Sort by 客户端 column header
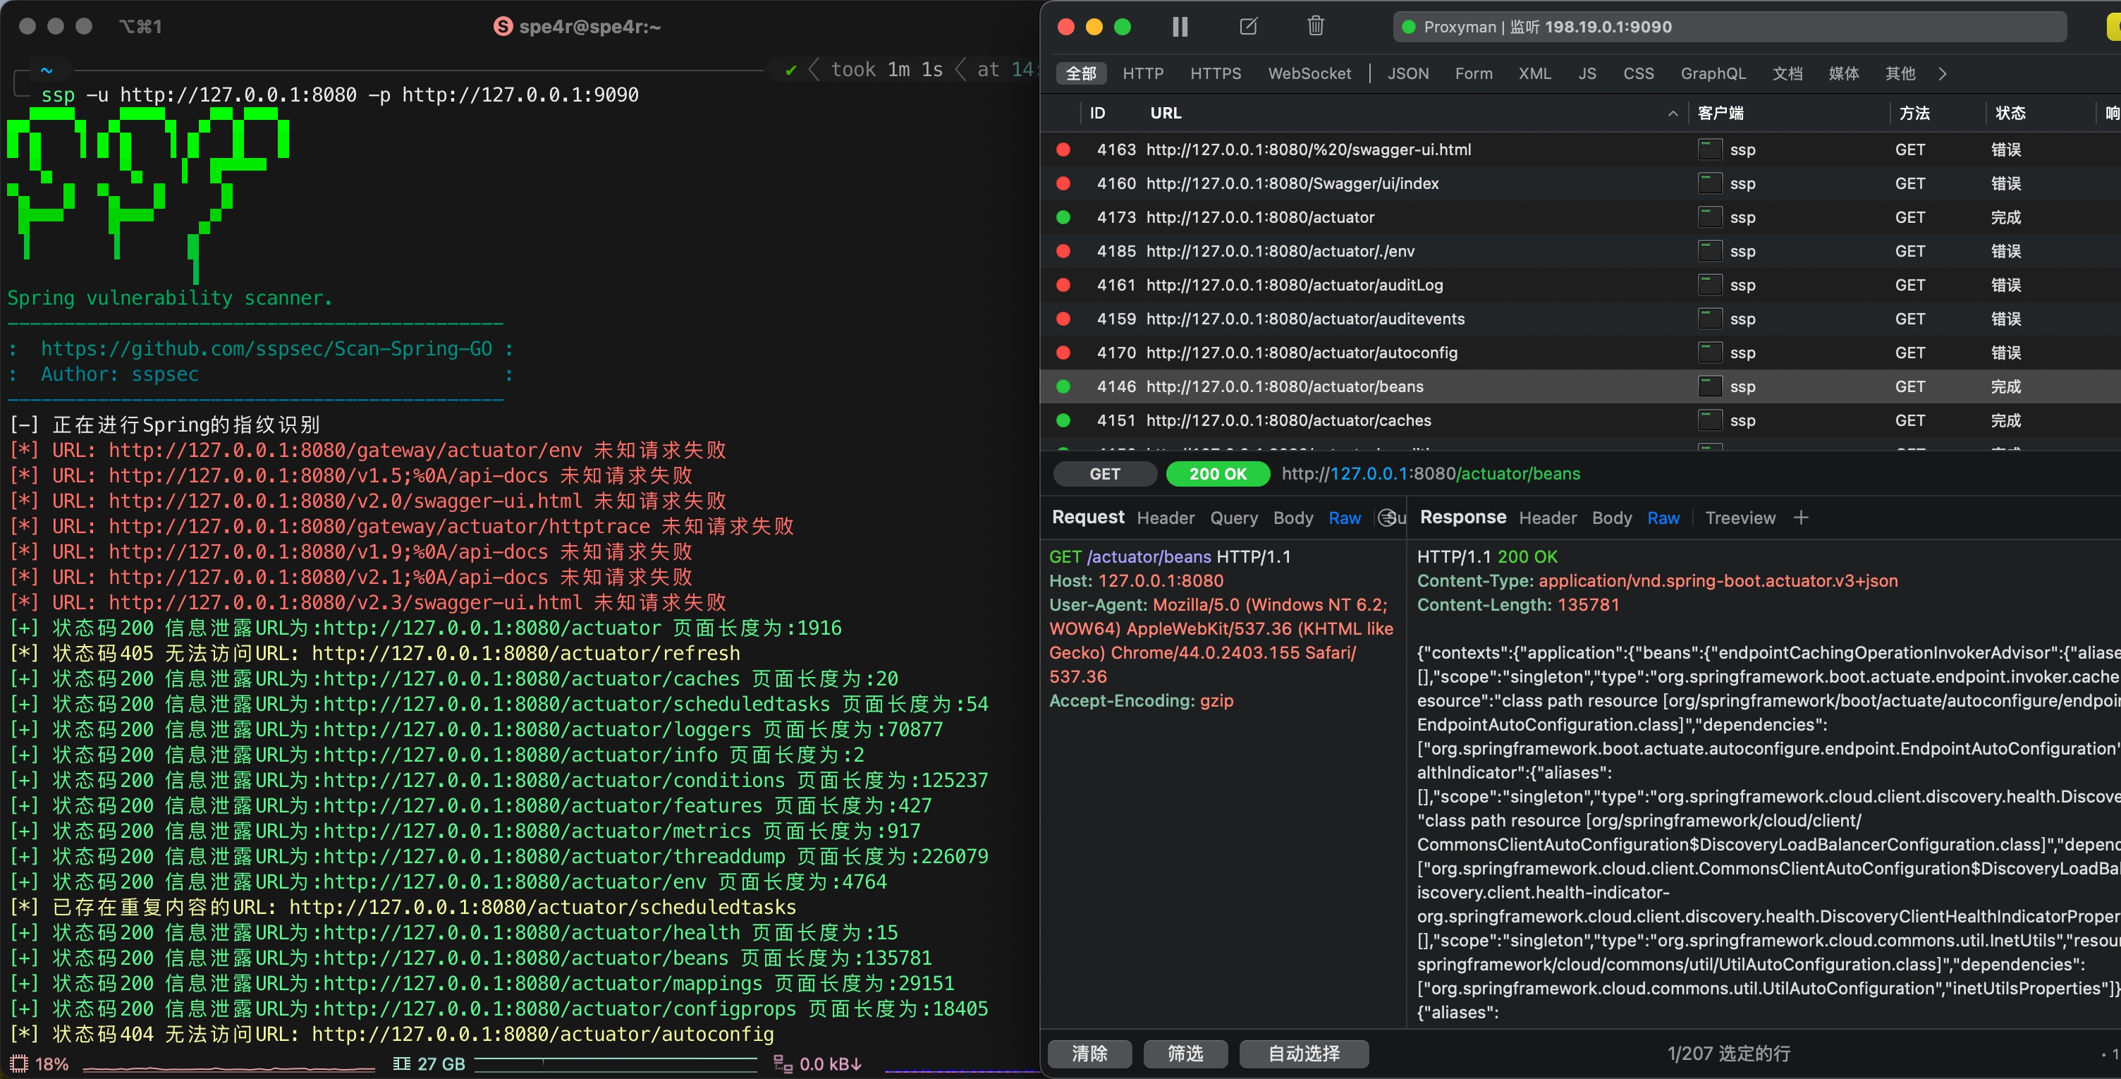Screen dimensions: 2121x1079 point(1720,113)
